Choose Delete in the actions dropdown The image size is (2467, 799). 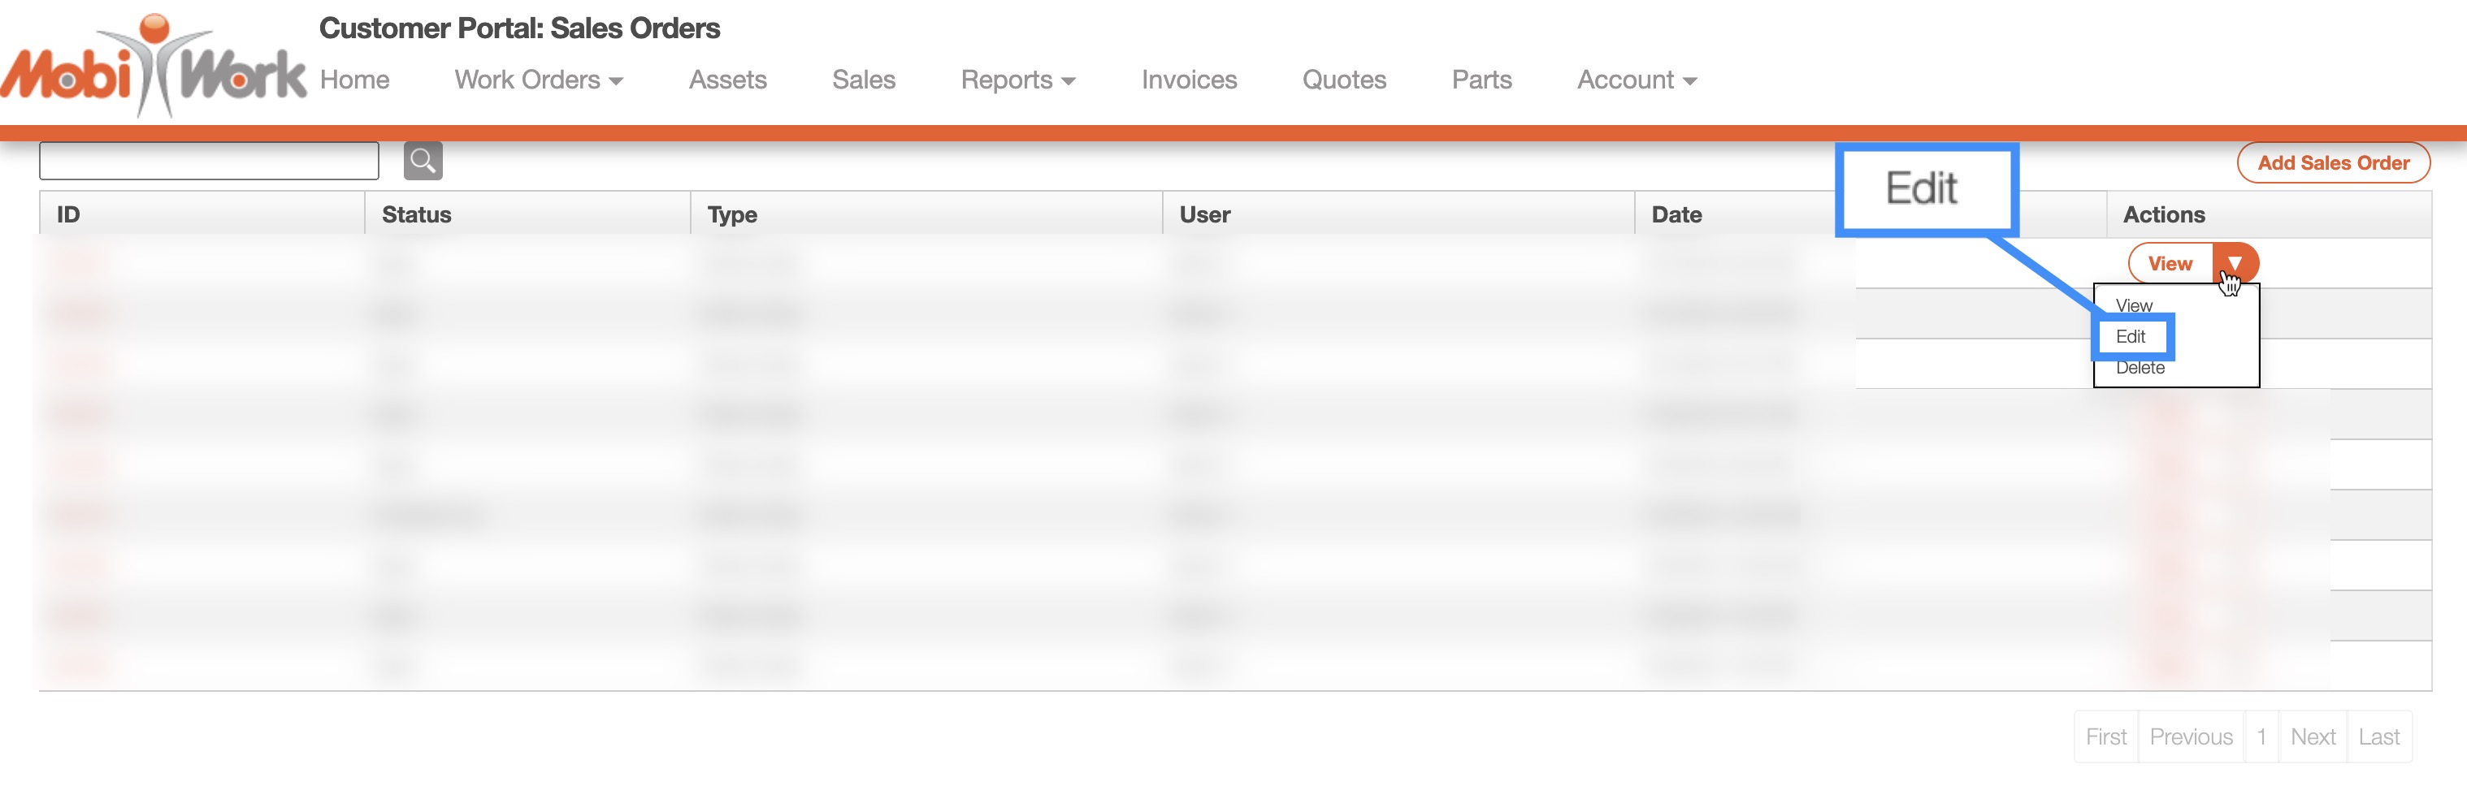click(x=2140, y=369)
